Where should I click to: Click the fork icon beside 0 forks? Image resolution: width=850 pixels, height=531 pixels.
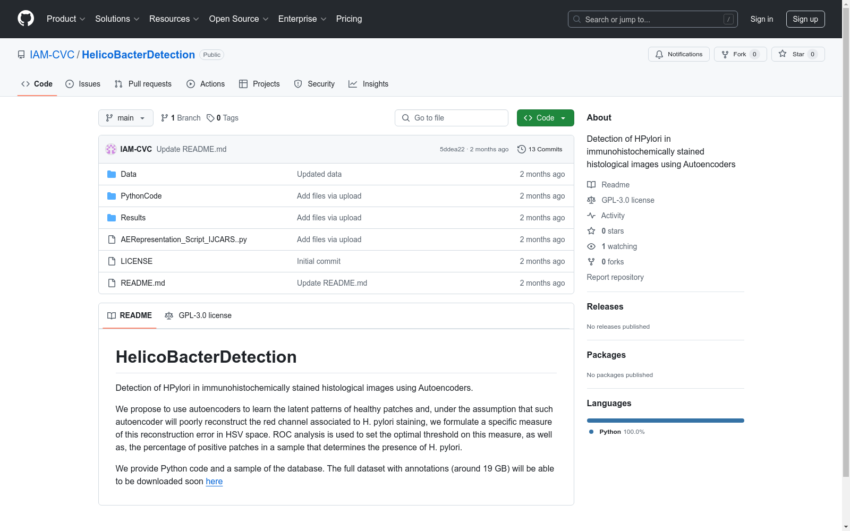tap(591, 262)
